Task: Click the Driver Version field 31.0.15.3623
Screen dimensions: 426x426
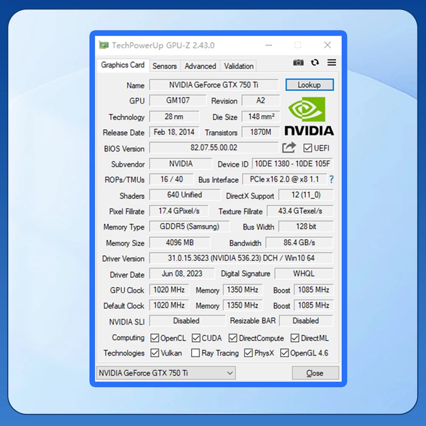Action: pyautogui.click(x=241, y=258)
